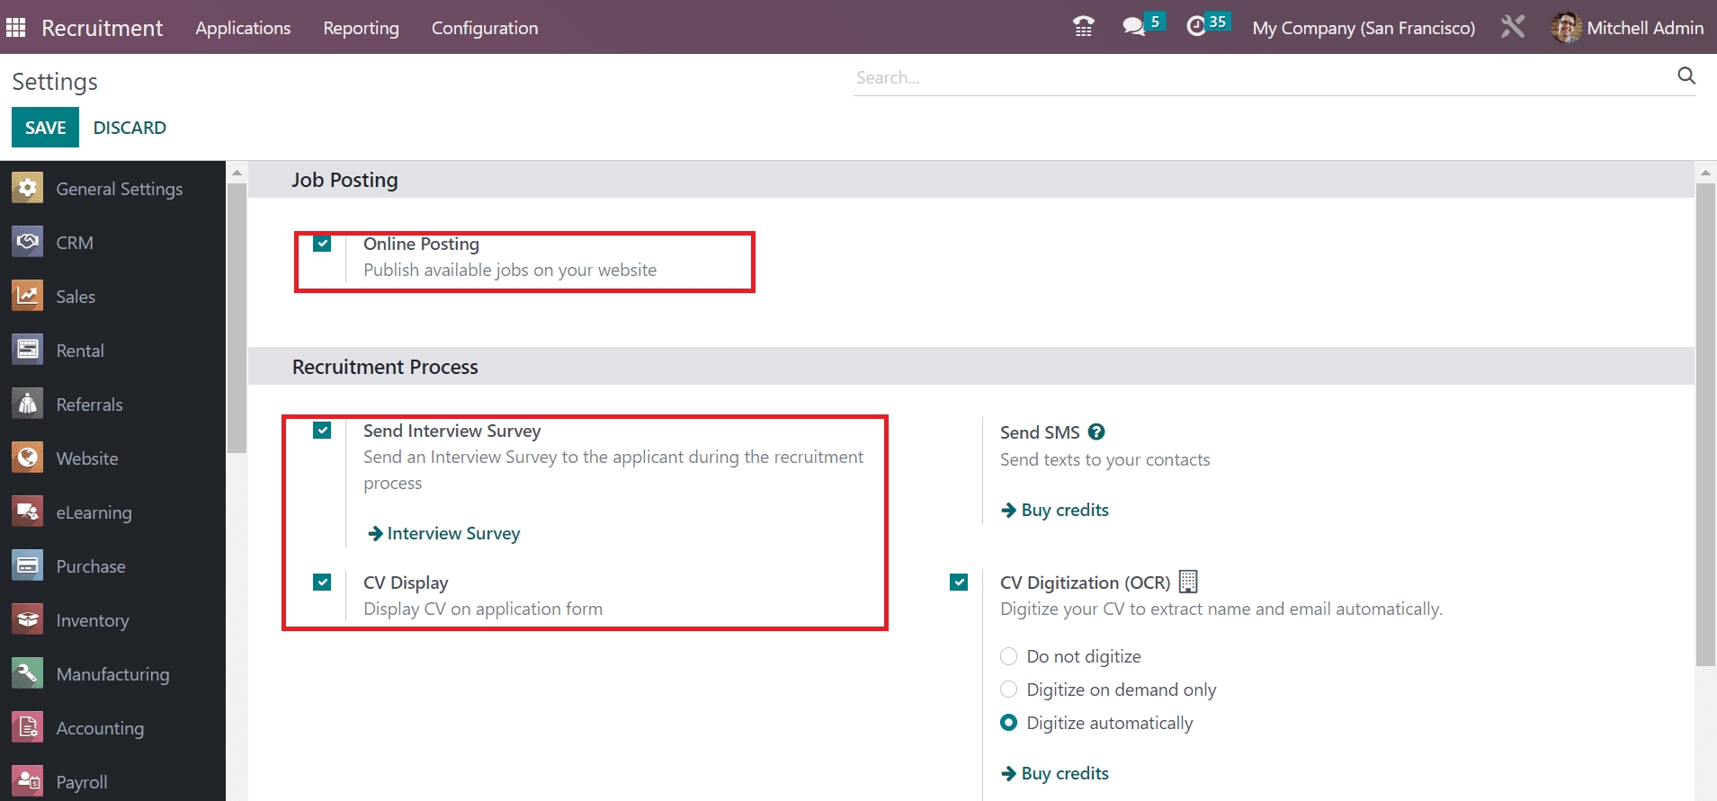This screenshot has width=1717, height=801.
Task: Expand the Reporting menu
Action: pyautogui.click(x=361, y=28)
